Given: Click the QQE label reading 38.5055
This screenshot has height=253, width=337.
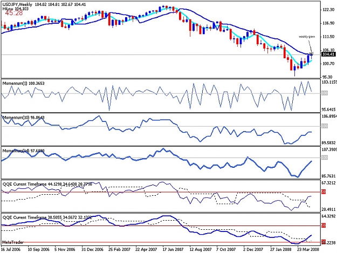Looking at the screenshot, I should 47,217.
